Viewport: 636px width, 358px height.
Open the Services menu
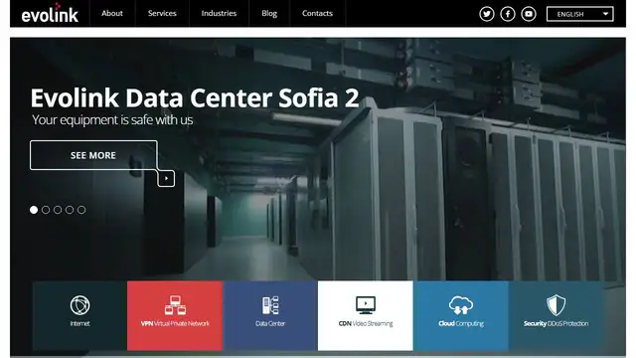click(x=162, y=13)
